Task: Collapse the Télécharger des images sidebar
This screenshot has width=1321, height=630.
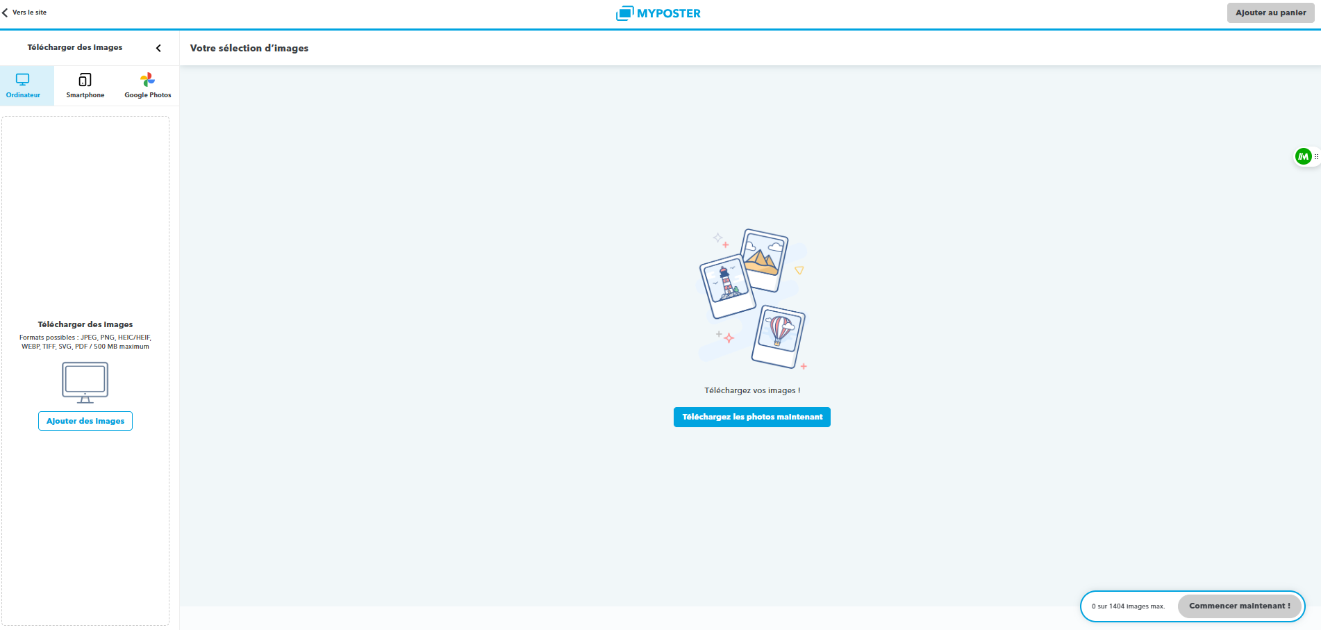Action: pyautogui.click(x=158, y=48)
